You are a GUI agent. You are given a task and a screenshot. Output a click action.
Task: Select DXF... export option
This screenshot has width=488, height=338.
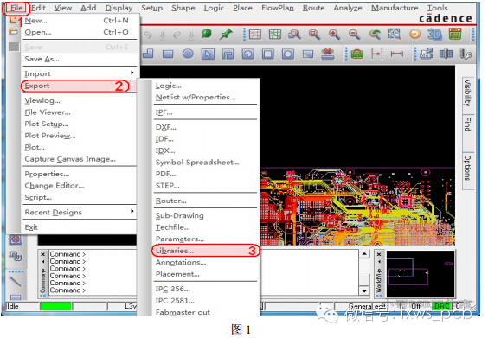205,127
